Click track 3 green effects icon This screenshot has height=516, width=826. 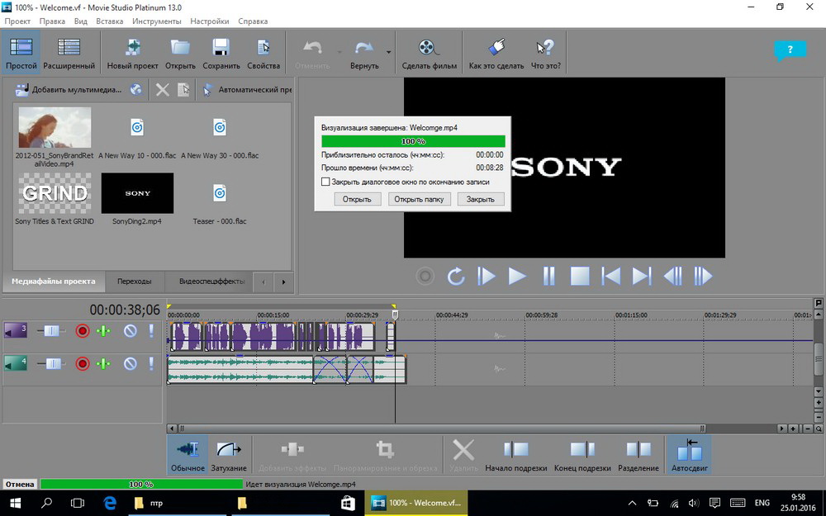tap(104, 331)
